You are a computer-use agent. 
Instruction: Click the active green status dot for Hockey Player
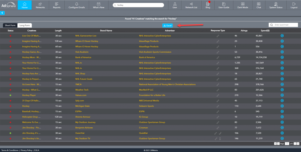tap(10, 95)
